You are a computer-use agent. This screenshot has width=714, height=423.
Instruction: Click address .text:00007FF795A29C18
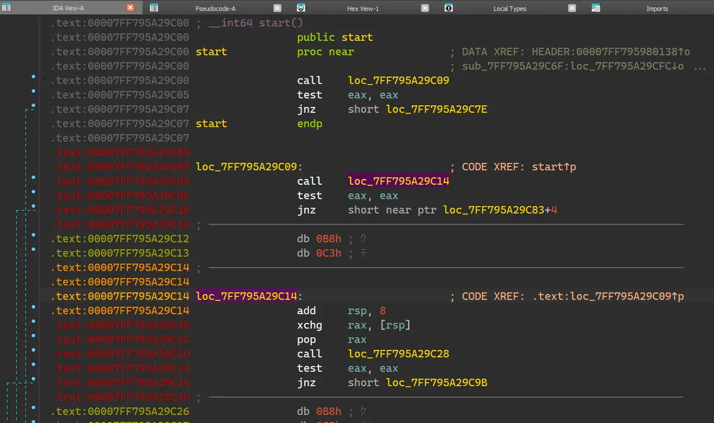pos(120,325)
